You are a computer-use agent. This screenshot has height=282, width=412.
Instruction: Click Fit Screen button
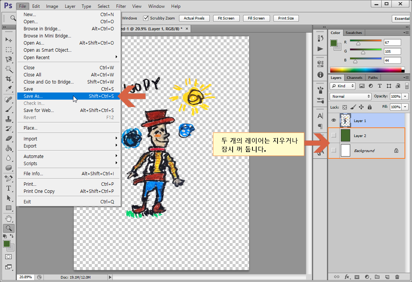click(x=226, y=18)
